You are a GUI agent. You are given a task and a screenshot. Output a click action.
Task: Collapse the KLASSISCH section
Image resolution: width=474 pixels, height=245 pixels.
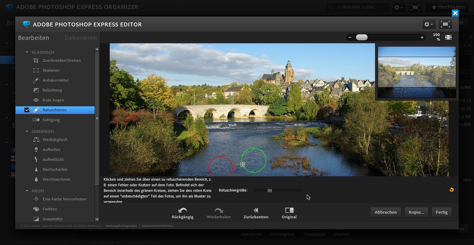[x=27, y=52]
